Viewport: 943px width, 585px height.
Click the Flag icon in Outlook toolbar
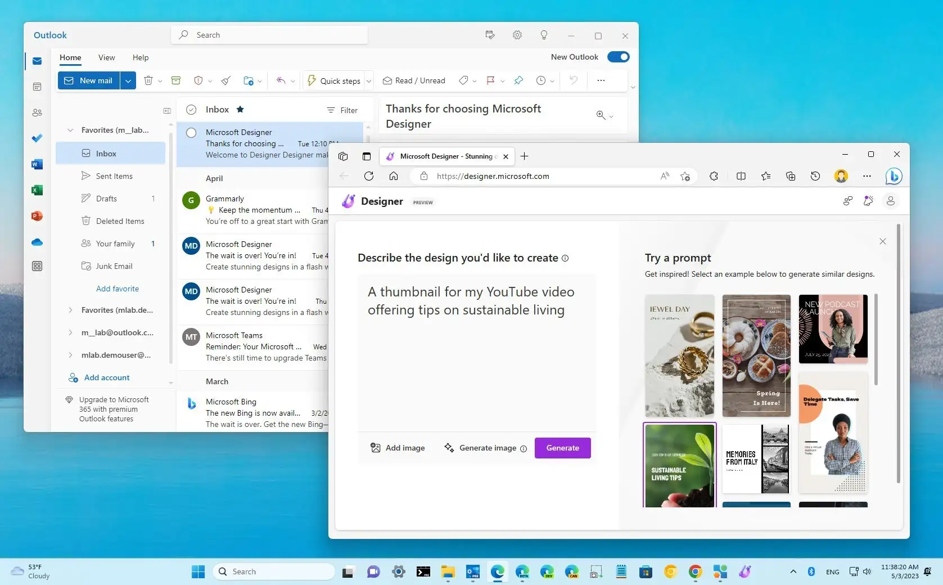490,80
